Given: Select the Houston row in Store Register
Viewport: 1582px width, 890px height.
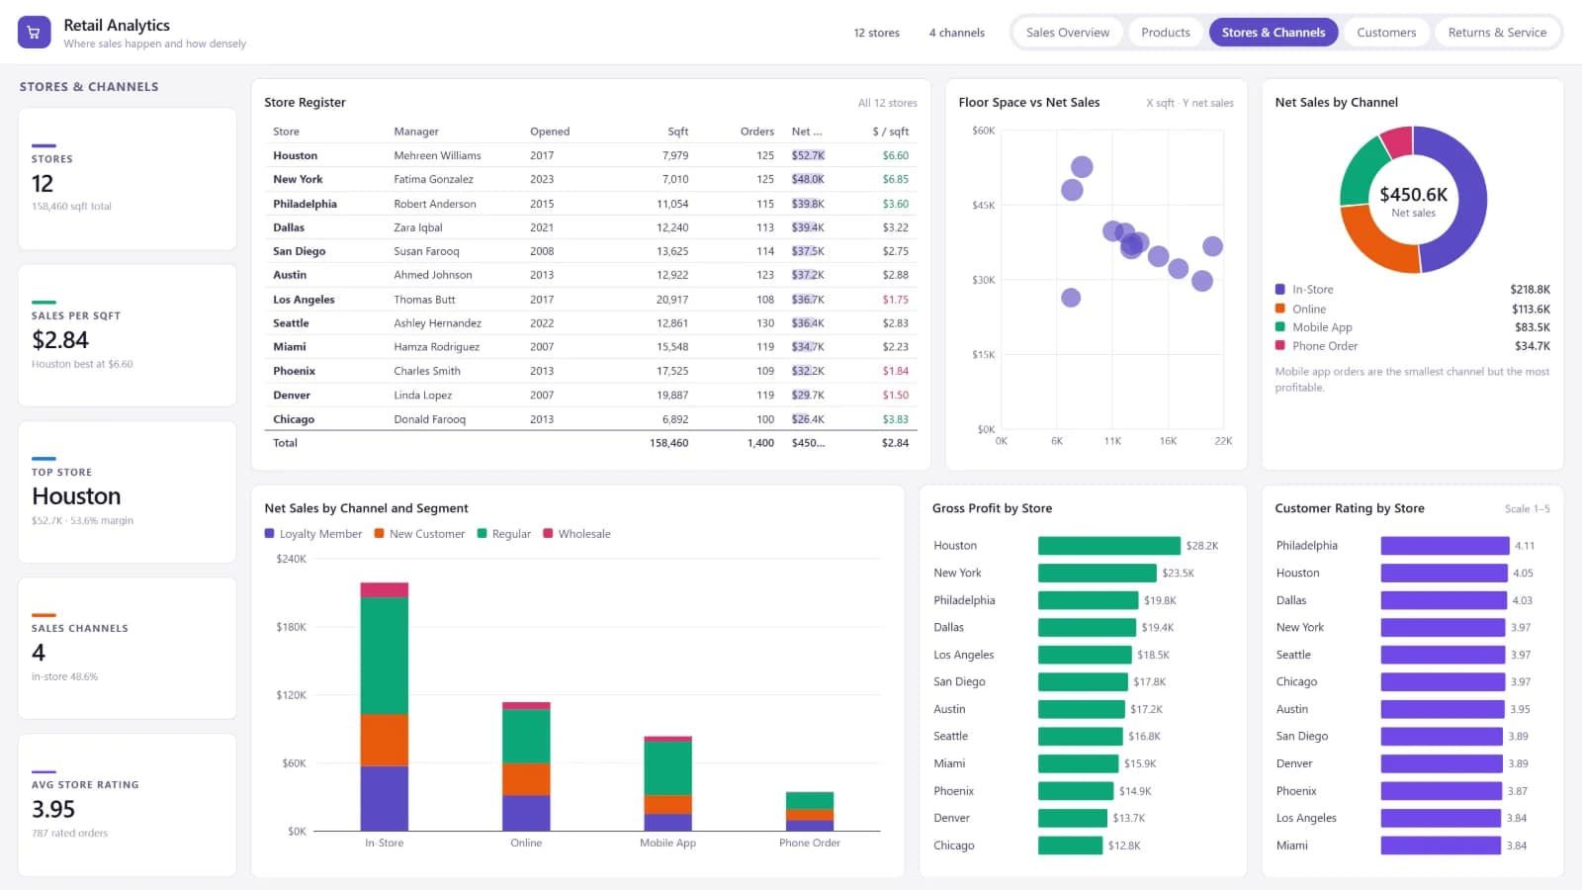Looking at the screenshot, I should [591, 155].
